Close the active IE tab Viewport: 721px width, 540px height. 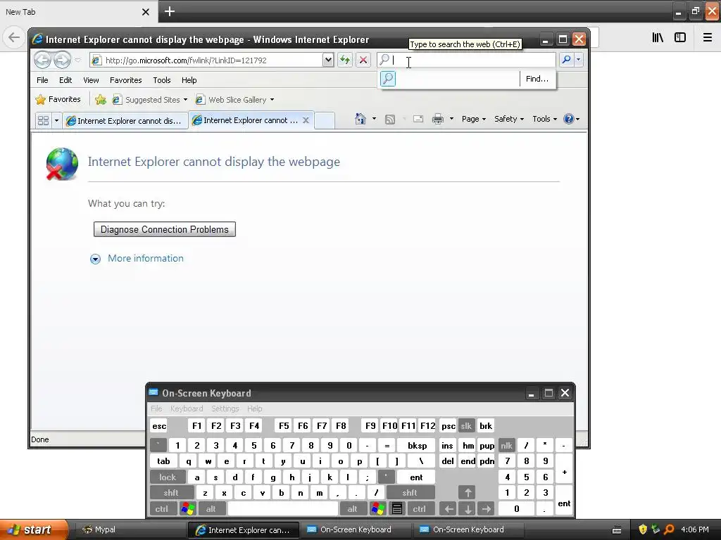(306, 120)
